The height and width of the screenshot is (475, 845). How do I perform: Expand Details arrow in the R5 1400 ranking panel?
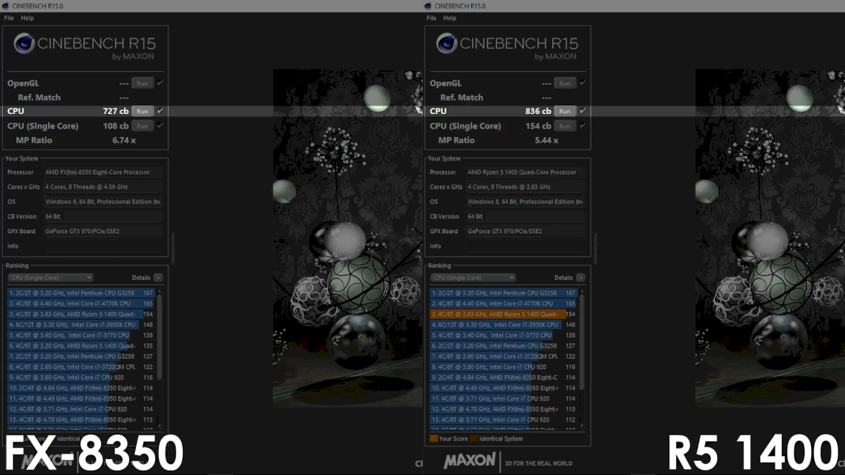(x=581, y=278)
